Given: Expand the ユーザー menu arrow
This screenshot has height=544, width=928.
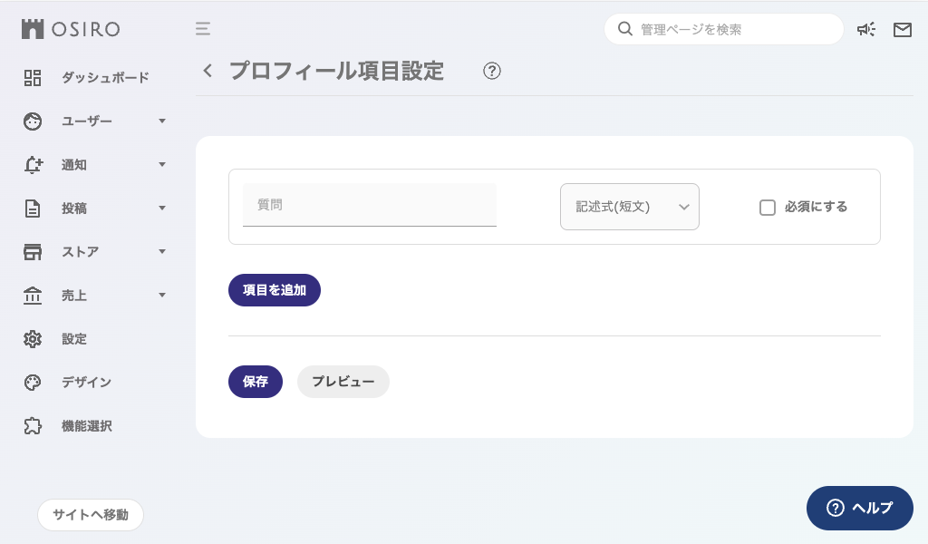Looking at the screenshot, I should coord(162,121).
